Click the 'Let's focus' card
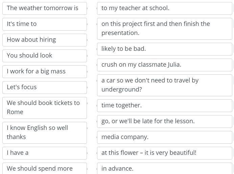Screen dimensions: 234x174 pyautogui.click(x=44, y=87)
